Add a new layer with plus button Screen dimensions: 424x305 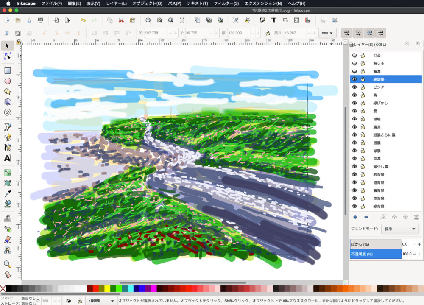(x=355, y=217)
